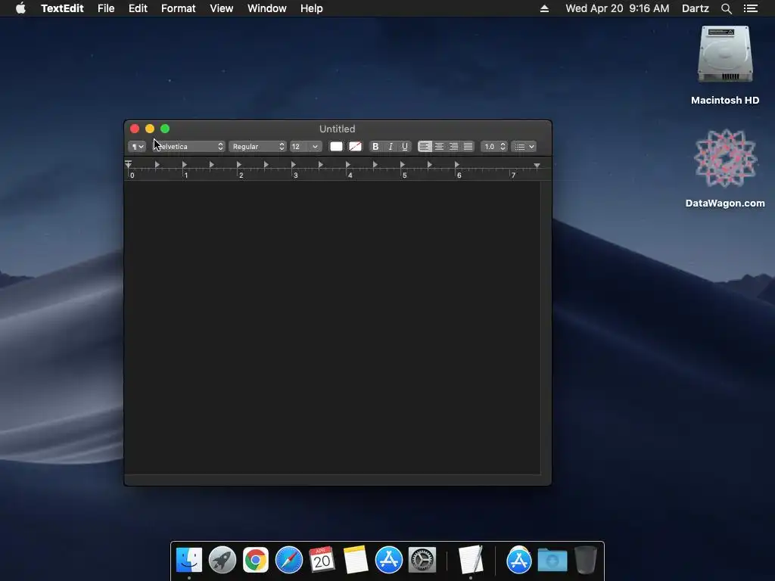Image resolution: width=775 pixels, height=581 pixels.
Task: Click the tab stop at ruler mark 6
Action: click(456, 164)
